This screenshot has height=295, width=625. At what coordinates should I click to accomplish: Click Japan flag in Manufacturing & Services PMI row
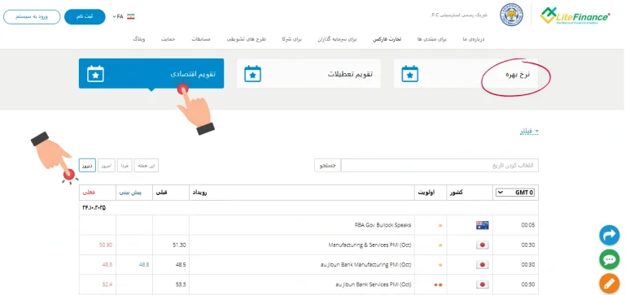(483, 245)
